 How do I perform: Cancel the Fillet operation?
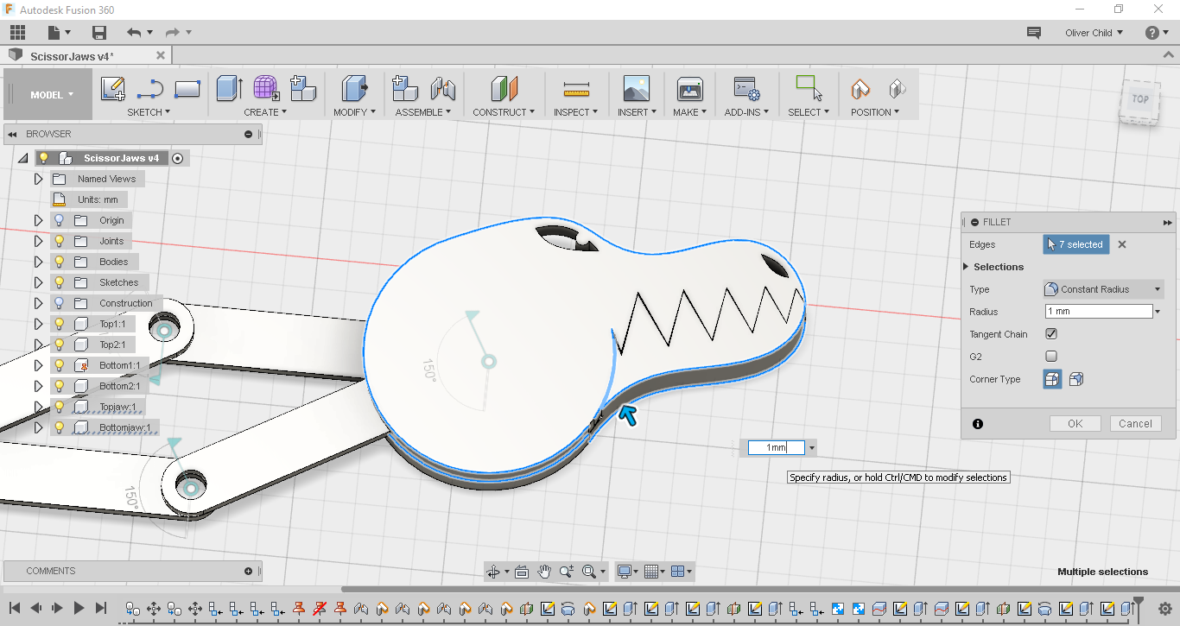(1135, 423)
